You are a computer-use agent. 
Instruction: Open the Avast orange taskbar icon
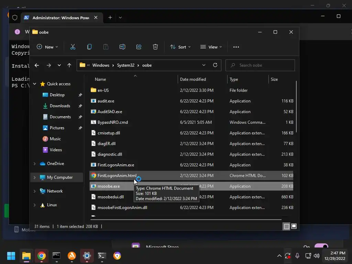[71, 256]
